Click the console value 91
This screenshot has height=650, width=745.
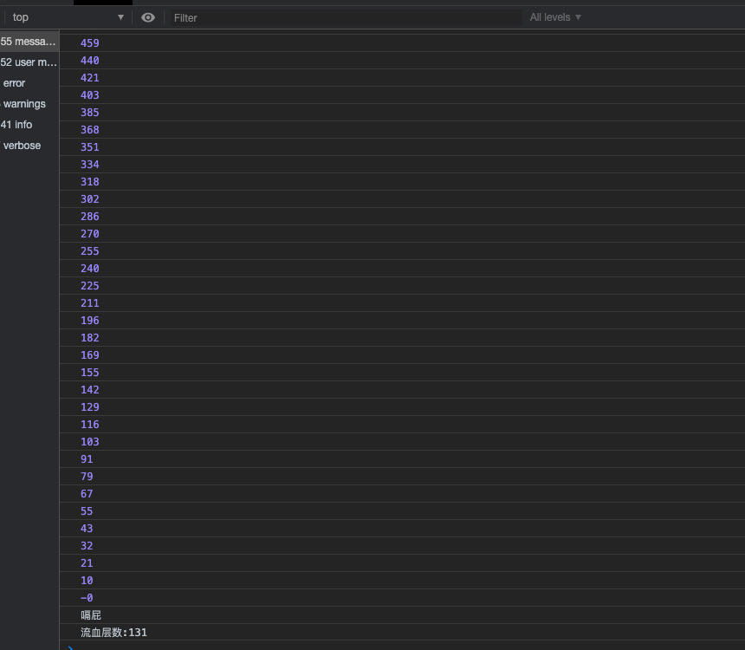point(87,459)
